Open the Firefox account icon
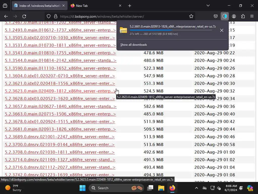 coord(234,16)
